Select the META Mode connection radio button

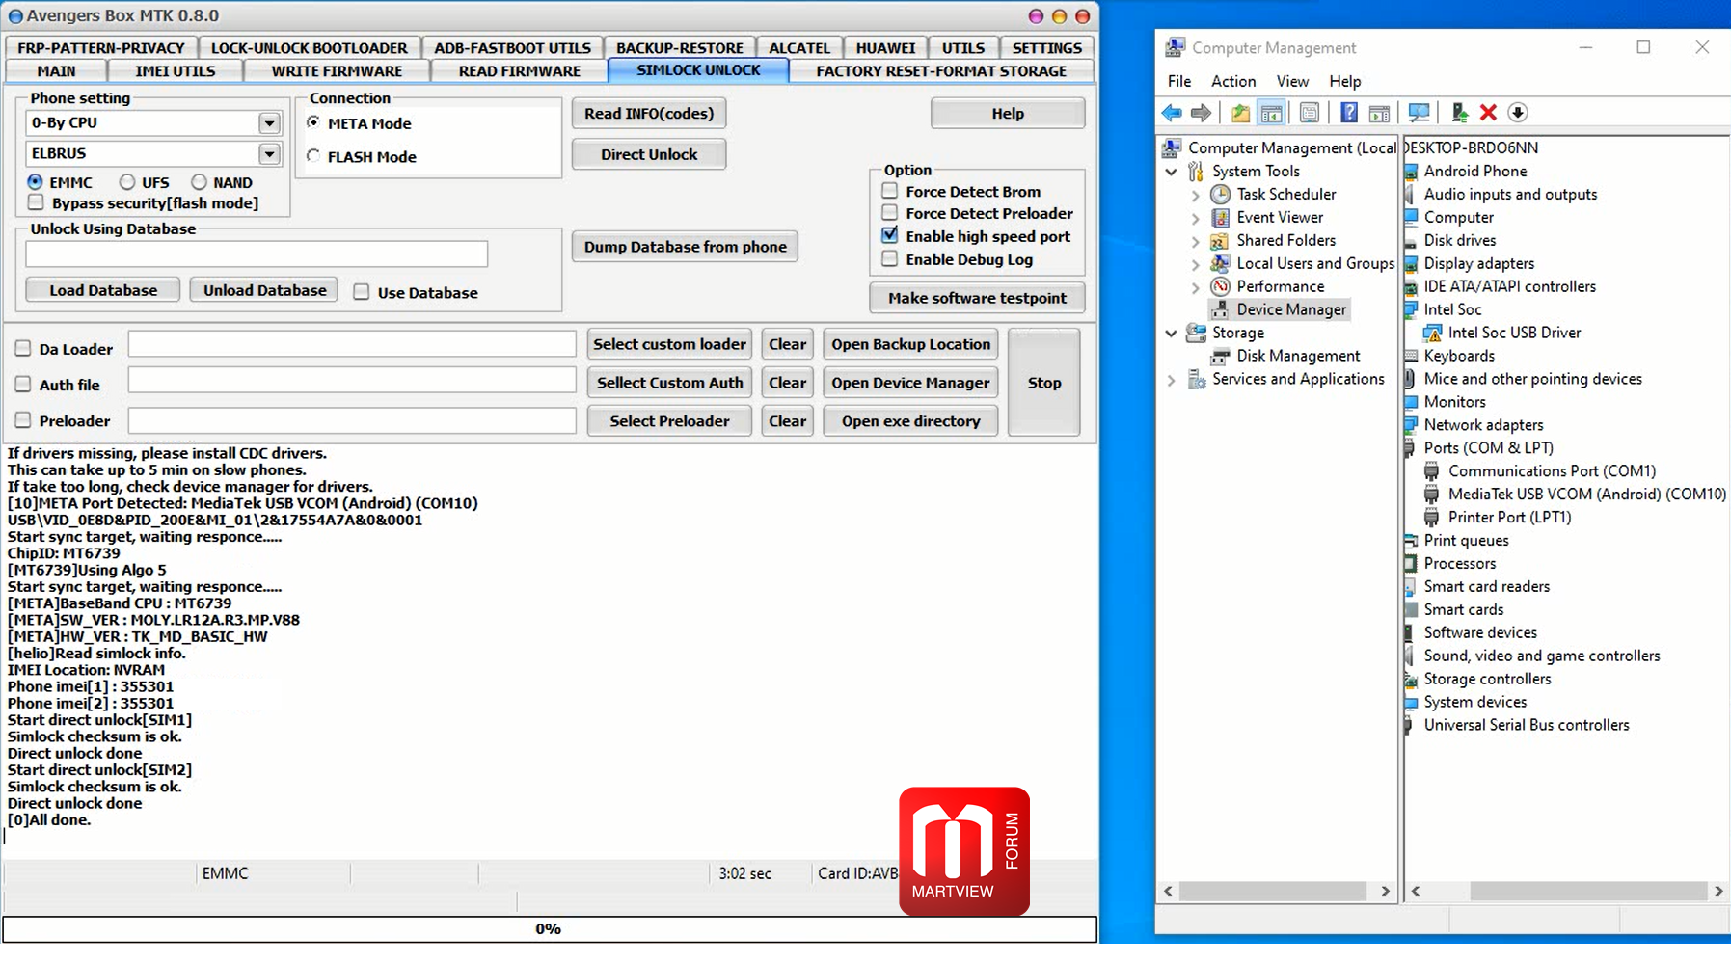coord(313,122)
